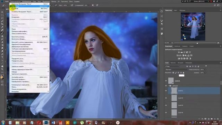222x125 pixels.
Task: Click the search icon in options bar
Action: (215, 5)
